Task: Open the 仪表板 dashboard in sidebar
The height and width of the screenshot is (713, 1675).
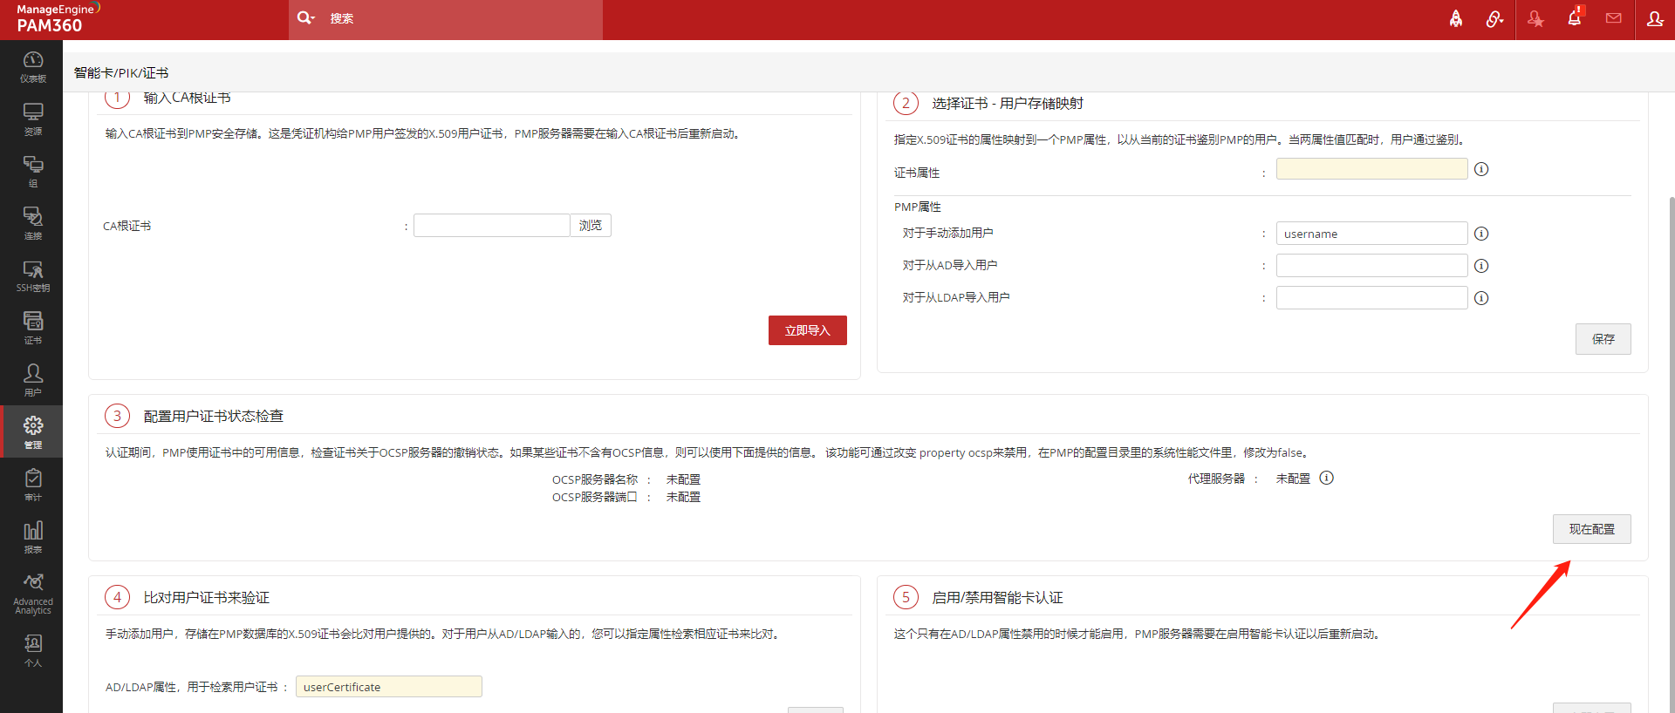Action: point(32,66)
